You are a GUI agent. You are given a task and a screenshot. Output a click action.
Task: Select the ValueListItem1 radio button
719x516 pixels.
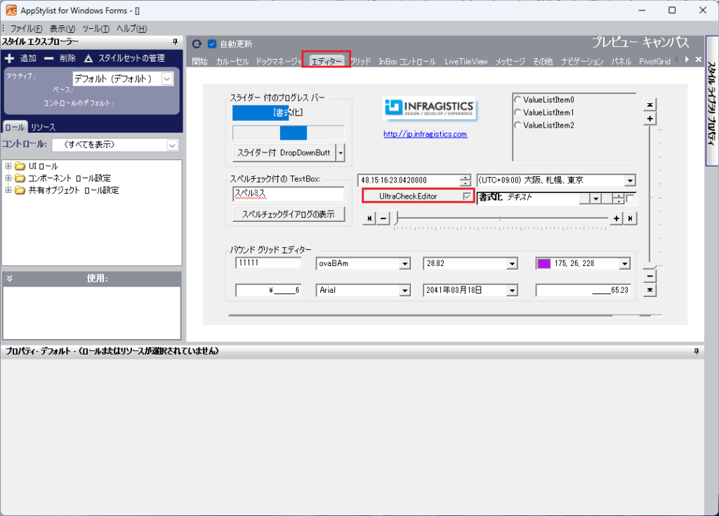click(x=518, y=112)
